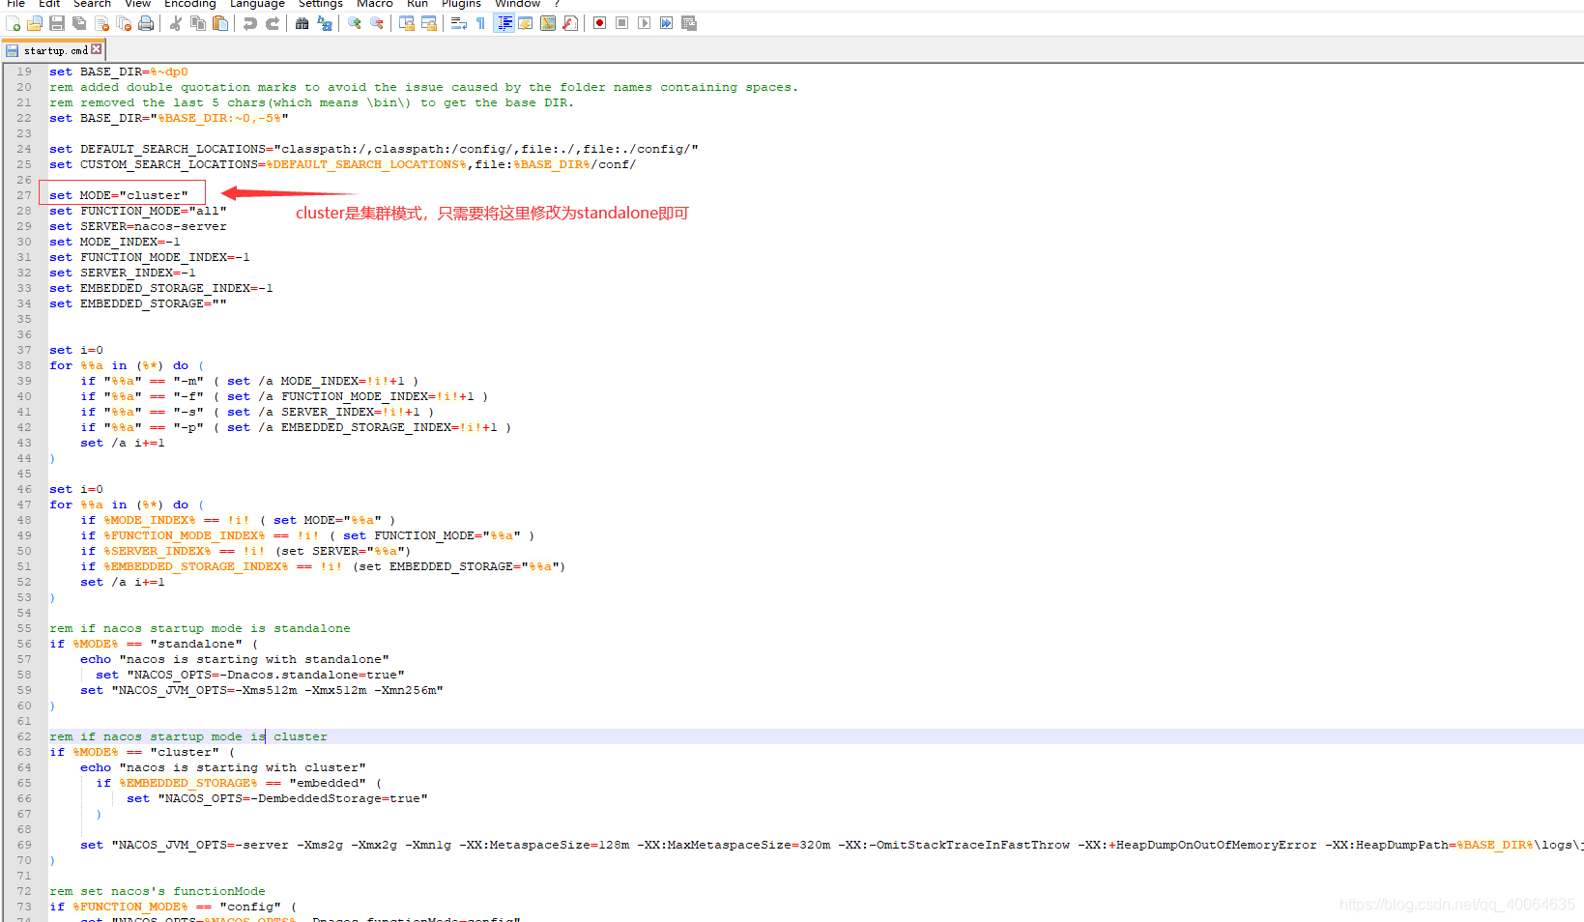Click the line set EMBEDDED_STORAGE=""
Viewport: 1584px width, 922px height.
point(138,303)
